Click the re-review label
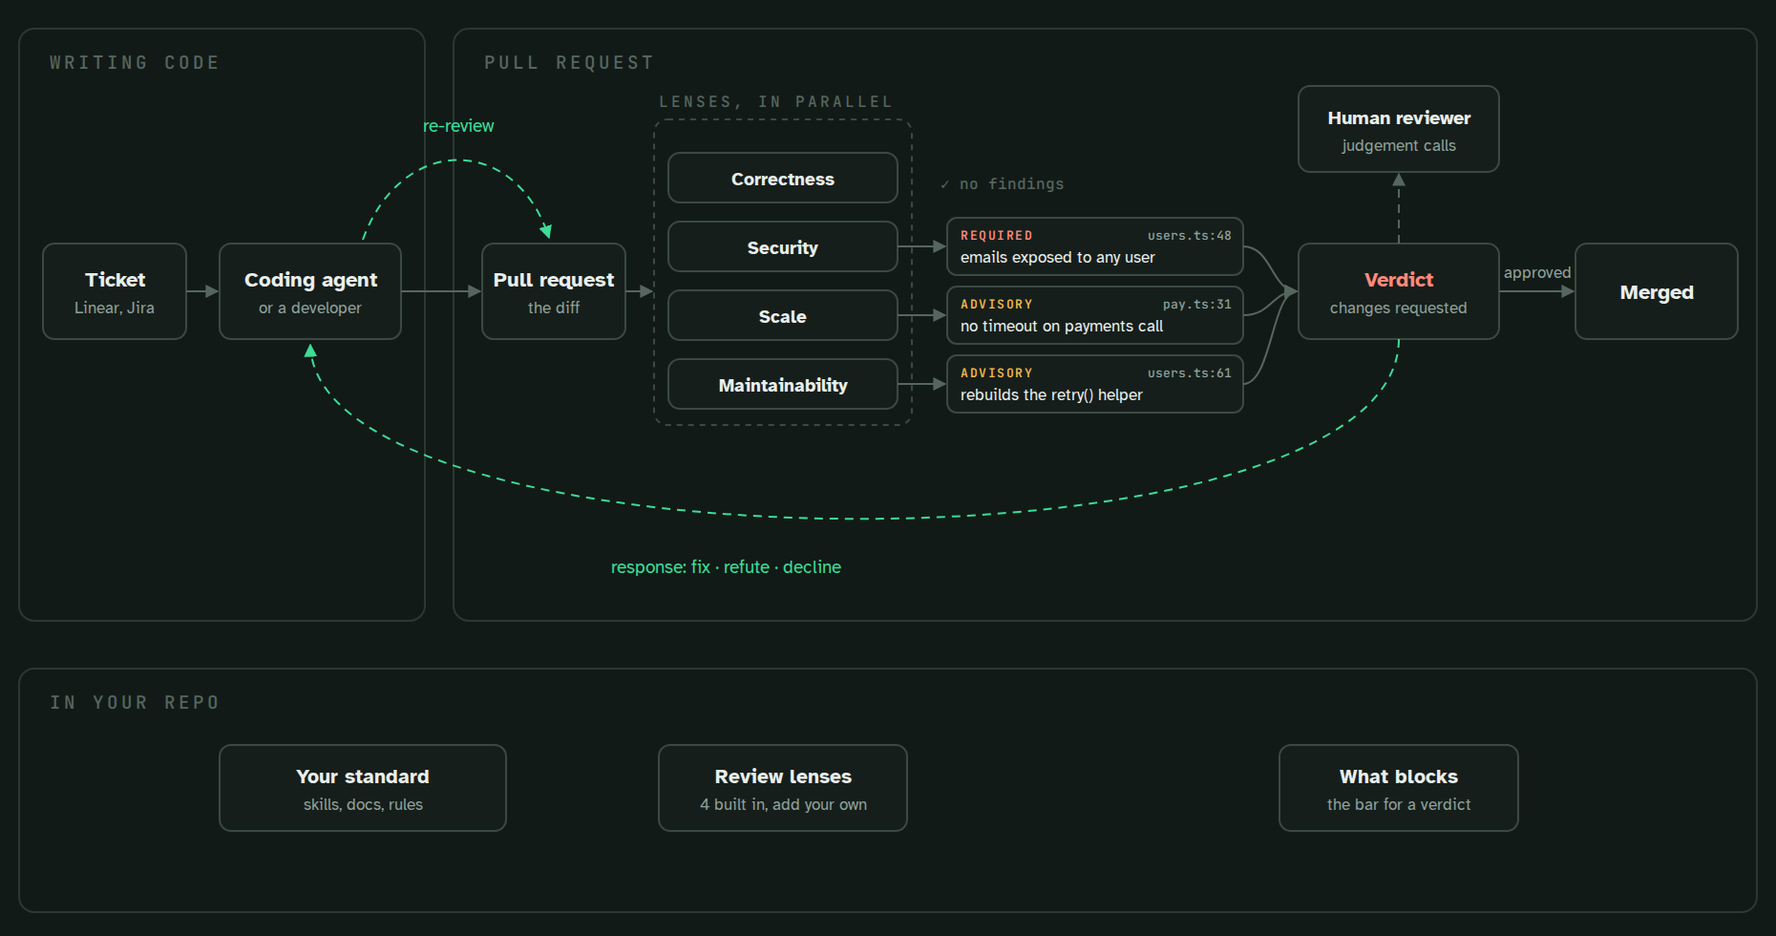1776x936 pixels. click(x=458, y=126)
